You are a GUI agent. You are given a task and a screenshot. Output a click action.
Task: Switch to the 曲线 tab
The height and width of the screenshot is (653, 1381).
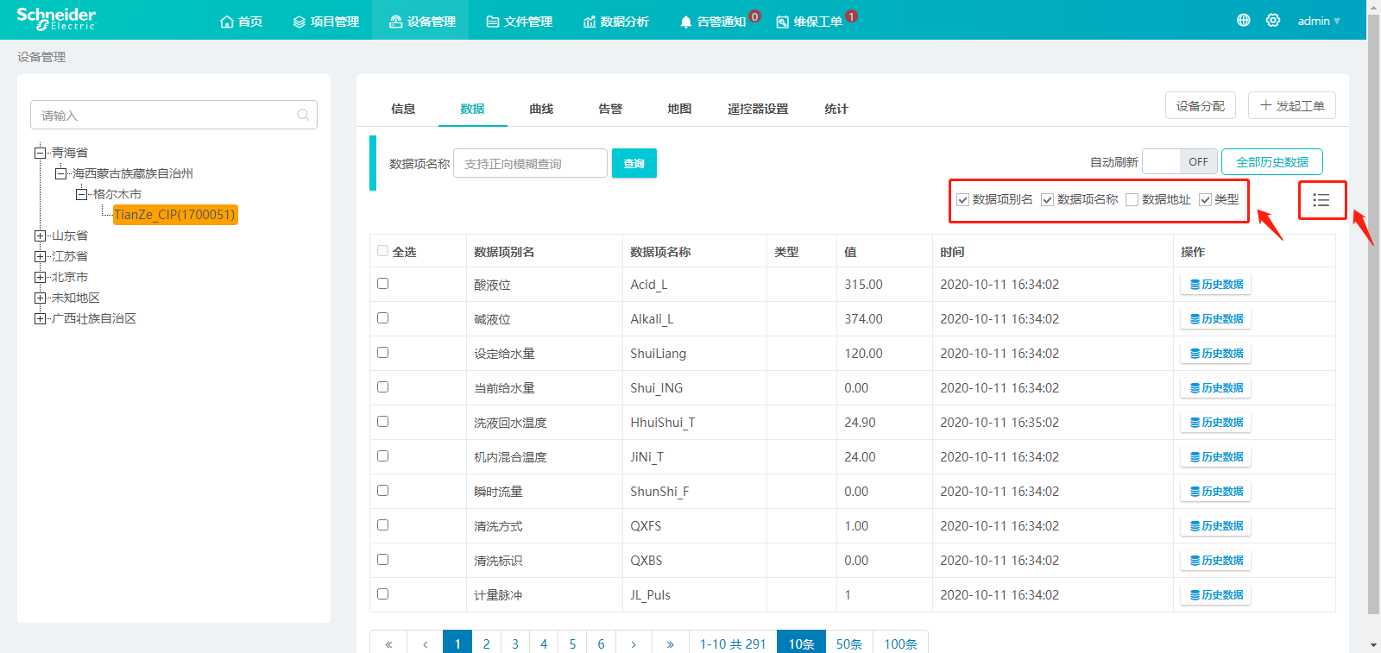[x=541, y=109]
